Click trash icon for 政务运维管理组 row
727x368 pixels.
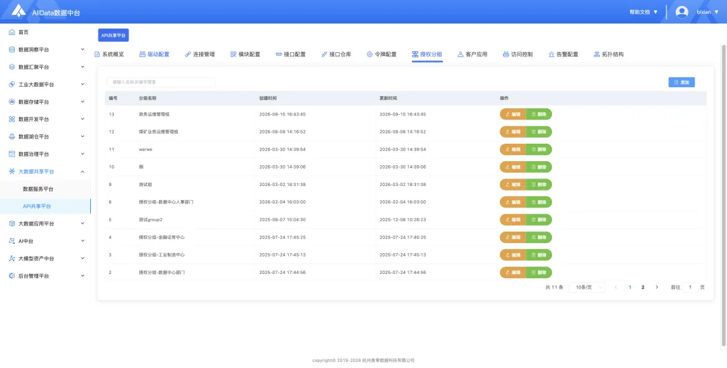534,114
